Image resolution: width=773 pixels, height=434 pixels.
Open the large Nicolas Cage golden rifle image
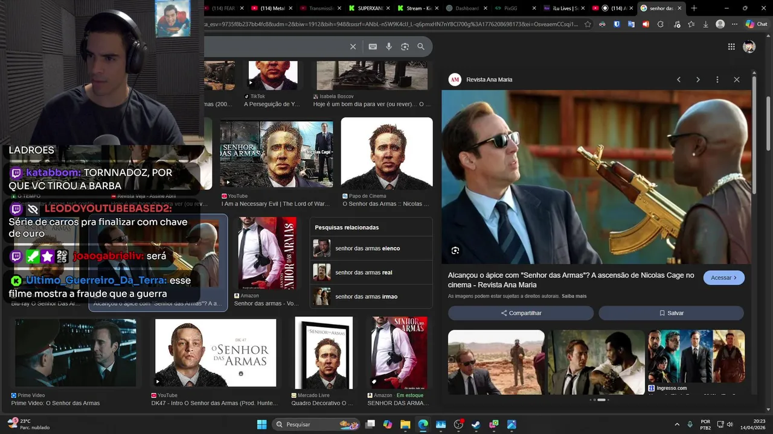pos(597,177)
